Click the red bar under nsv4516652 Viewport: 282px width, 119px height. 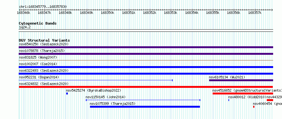click(243, 93)
